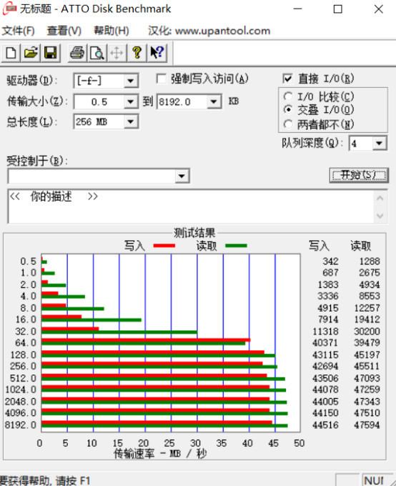This screenshot has width=396, height=486.
Task: Click read value 47594 in results
Action: (367, 425)
